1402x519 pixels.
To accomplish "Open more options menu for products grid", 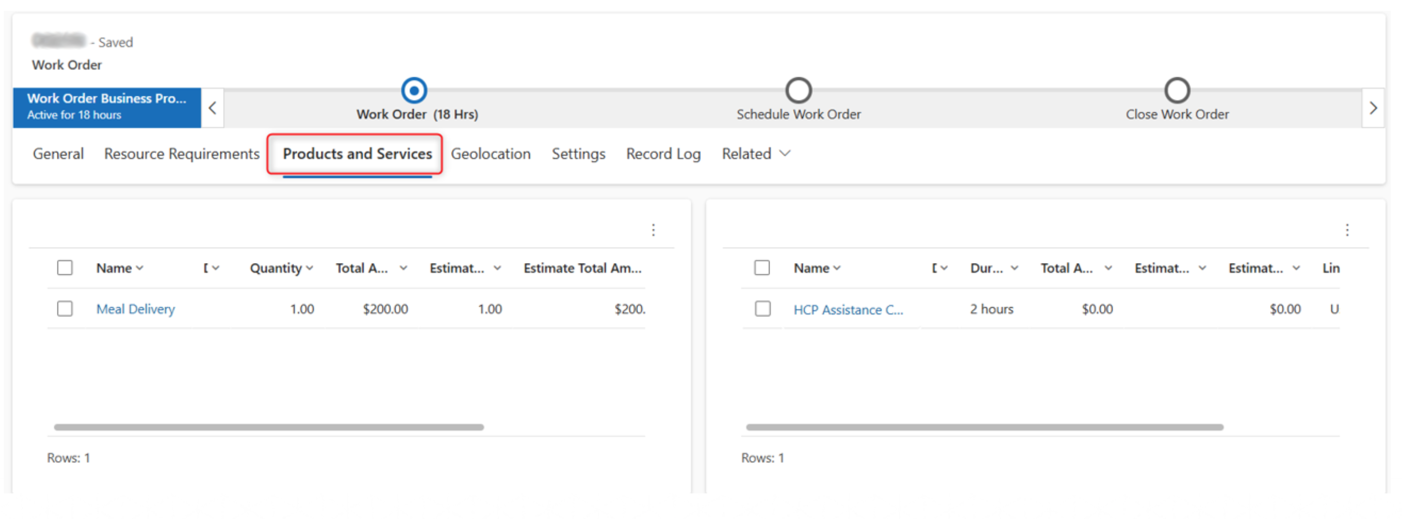I will (x=653, y=230).
